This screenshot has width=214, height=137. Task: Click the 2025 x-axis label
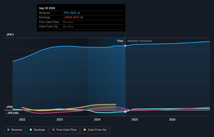point(135,120)
